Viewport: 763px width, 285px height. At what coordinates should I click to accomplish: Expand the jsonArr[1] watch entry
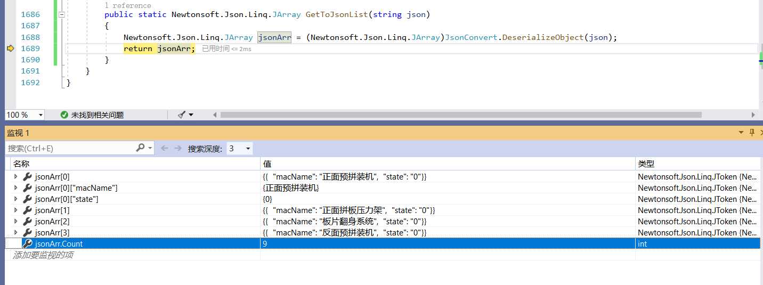coord(15,210)
